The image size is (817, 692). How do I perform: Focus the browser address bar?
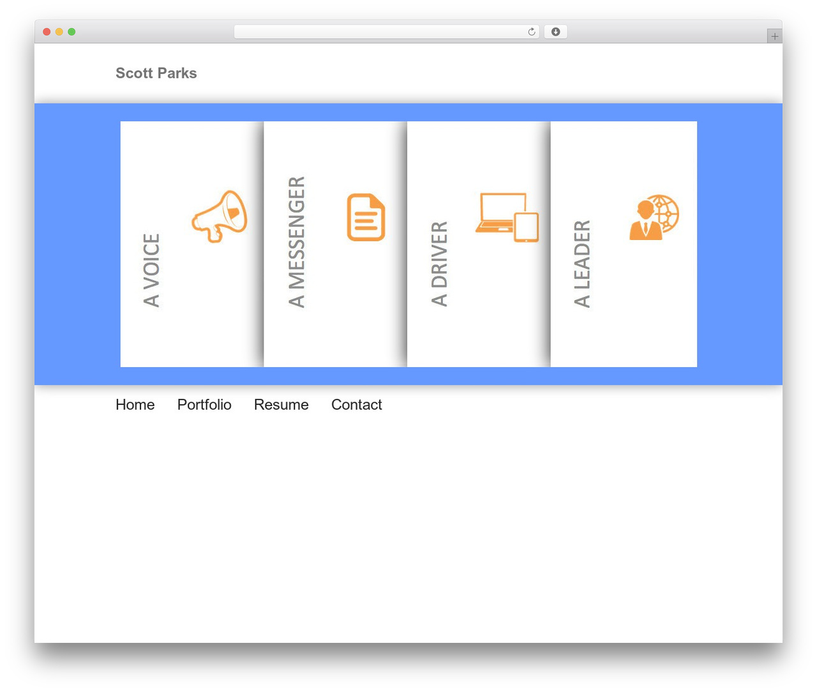pos(387,32)
